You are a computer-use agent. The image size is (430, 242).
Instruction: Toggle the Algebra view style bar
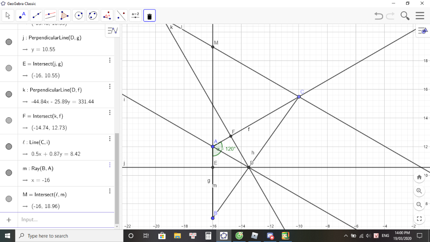pos(113,30)
